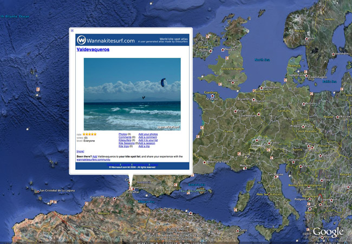Click Add a session link
This screenshot has width=352, height=244.
(146, 143)
